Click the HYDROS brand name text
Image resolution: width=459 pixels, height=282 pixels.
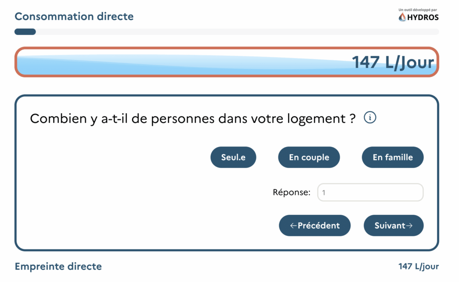tap(423, 17)
